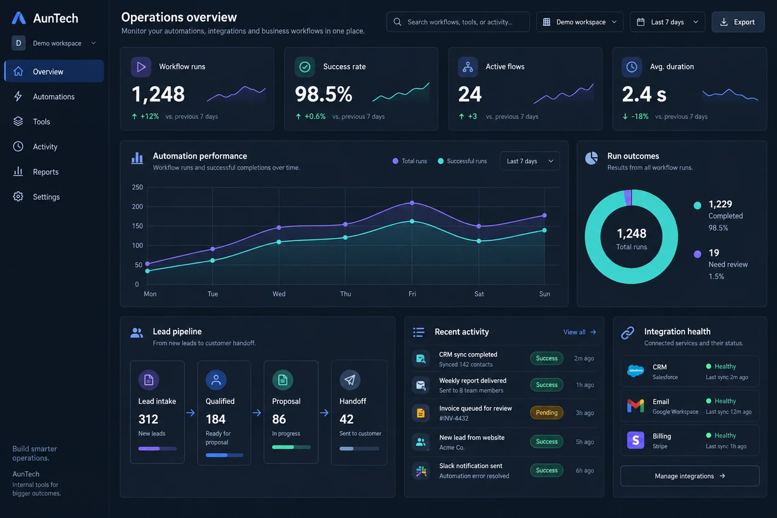Viewport: 777px width, 518px height.
Task: Click the Slack notification icon
Action: click(x=420, y=471)
